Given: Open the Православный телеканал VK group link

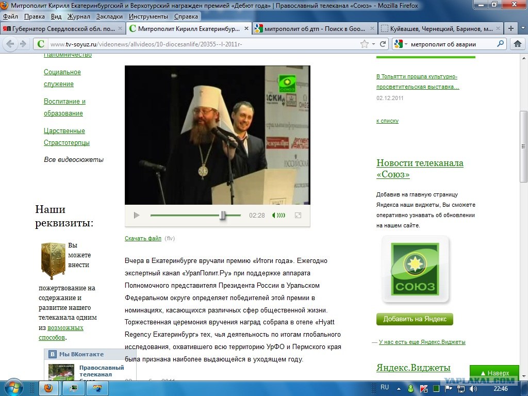Looking at the screenshot, I should [102, 371].
